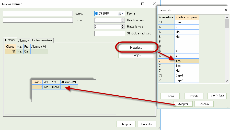The width and height of the screenshot is (230, 130).
Task: Minimize the Nuevo examen window
Action: (x=131, y=4)
